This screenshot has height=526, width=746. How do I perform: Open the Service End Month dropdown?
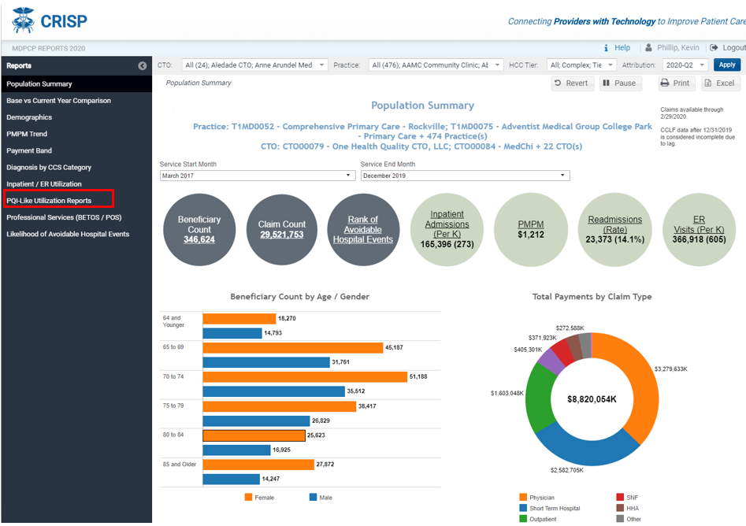[x=465, y=176]
